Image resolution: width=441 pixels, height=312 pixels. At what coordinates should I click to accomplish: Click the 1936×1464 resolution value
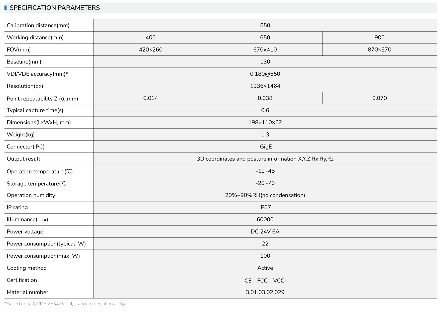point(265,86)
